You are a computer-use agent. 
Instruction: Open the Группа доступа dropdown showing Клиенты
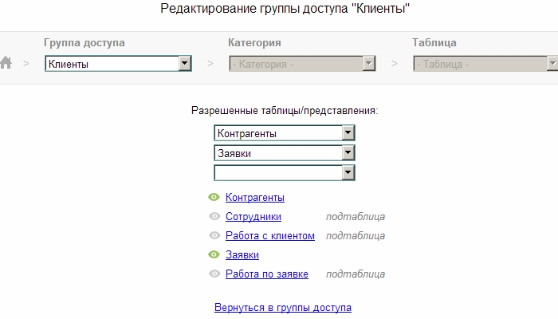[x=118, y=64]
